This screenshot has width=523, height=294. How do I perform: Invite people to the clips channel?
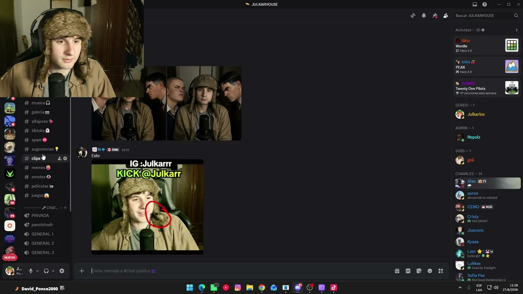point(59,158)
